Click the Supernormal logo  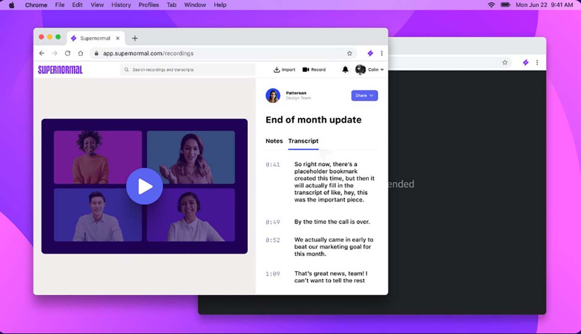pos(61,70)
